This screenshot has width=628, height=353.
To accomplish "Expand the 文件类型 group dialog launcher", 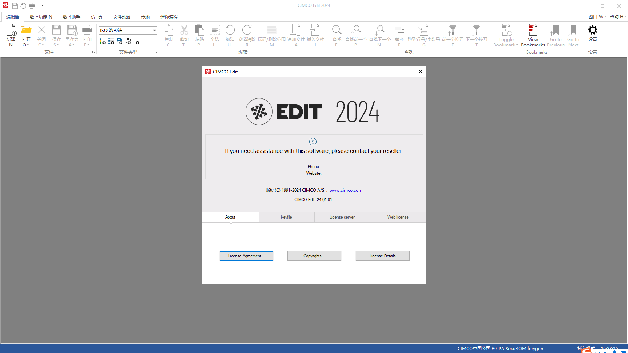I will pyautogui.click(x=156, y=52).
